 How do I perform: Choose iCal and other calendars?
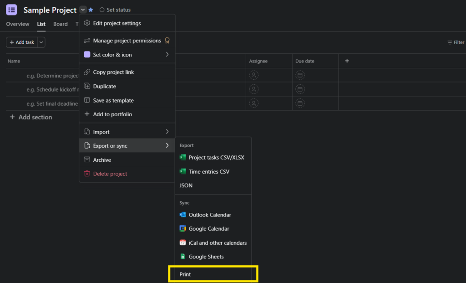coord(218,243)
